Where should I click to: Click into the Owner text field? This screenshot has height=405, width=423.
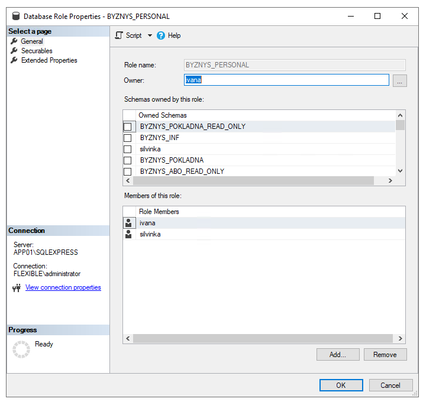286,80
